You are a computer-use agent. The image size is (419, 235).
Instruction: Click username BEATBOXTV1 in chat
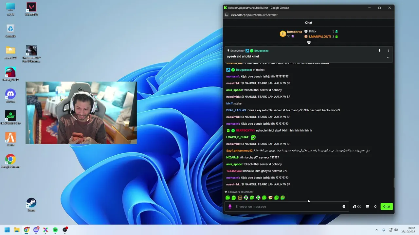[245, 131]
